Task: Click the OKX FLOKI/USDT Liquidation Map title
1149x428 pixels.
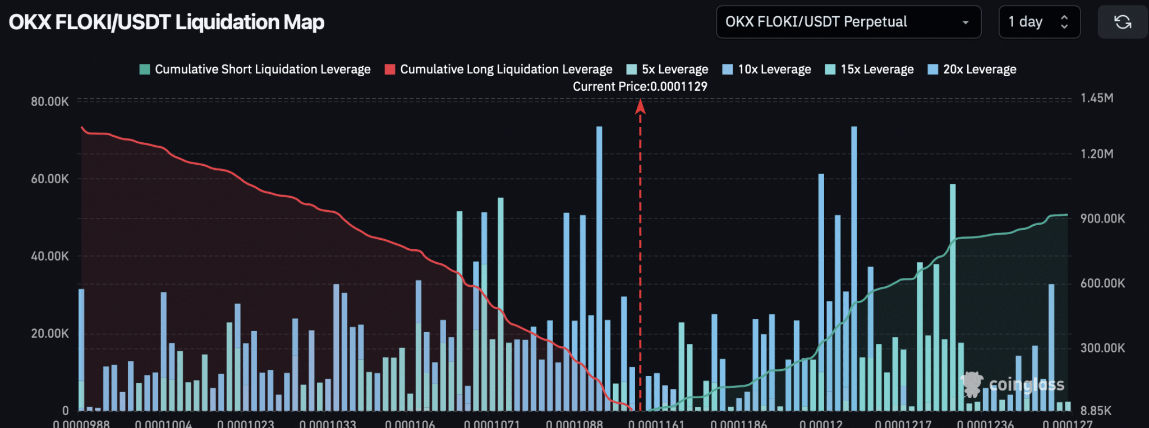Action: coord(167,22)
